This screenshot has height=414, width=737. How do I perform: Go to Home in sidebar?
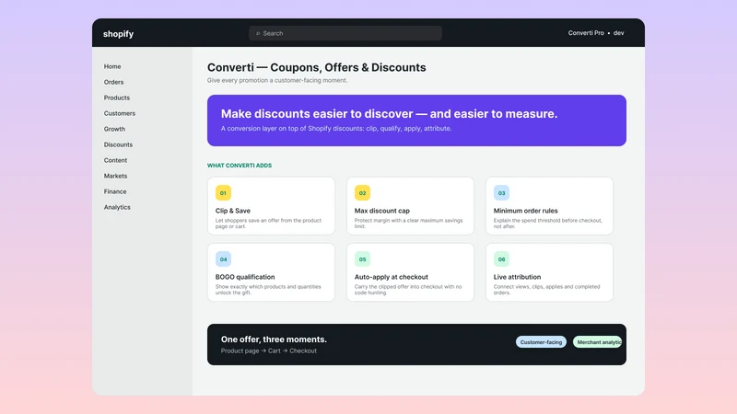112,66
